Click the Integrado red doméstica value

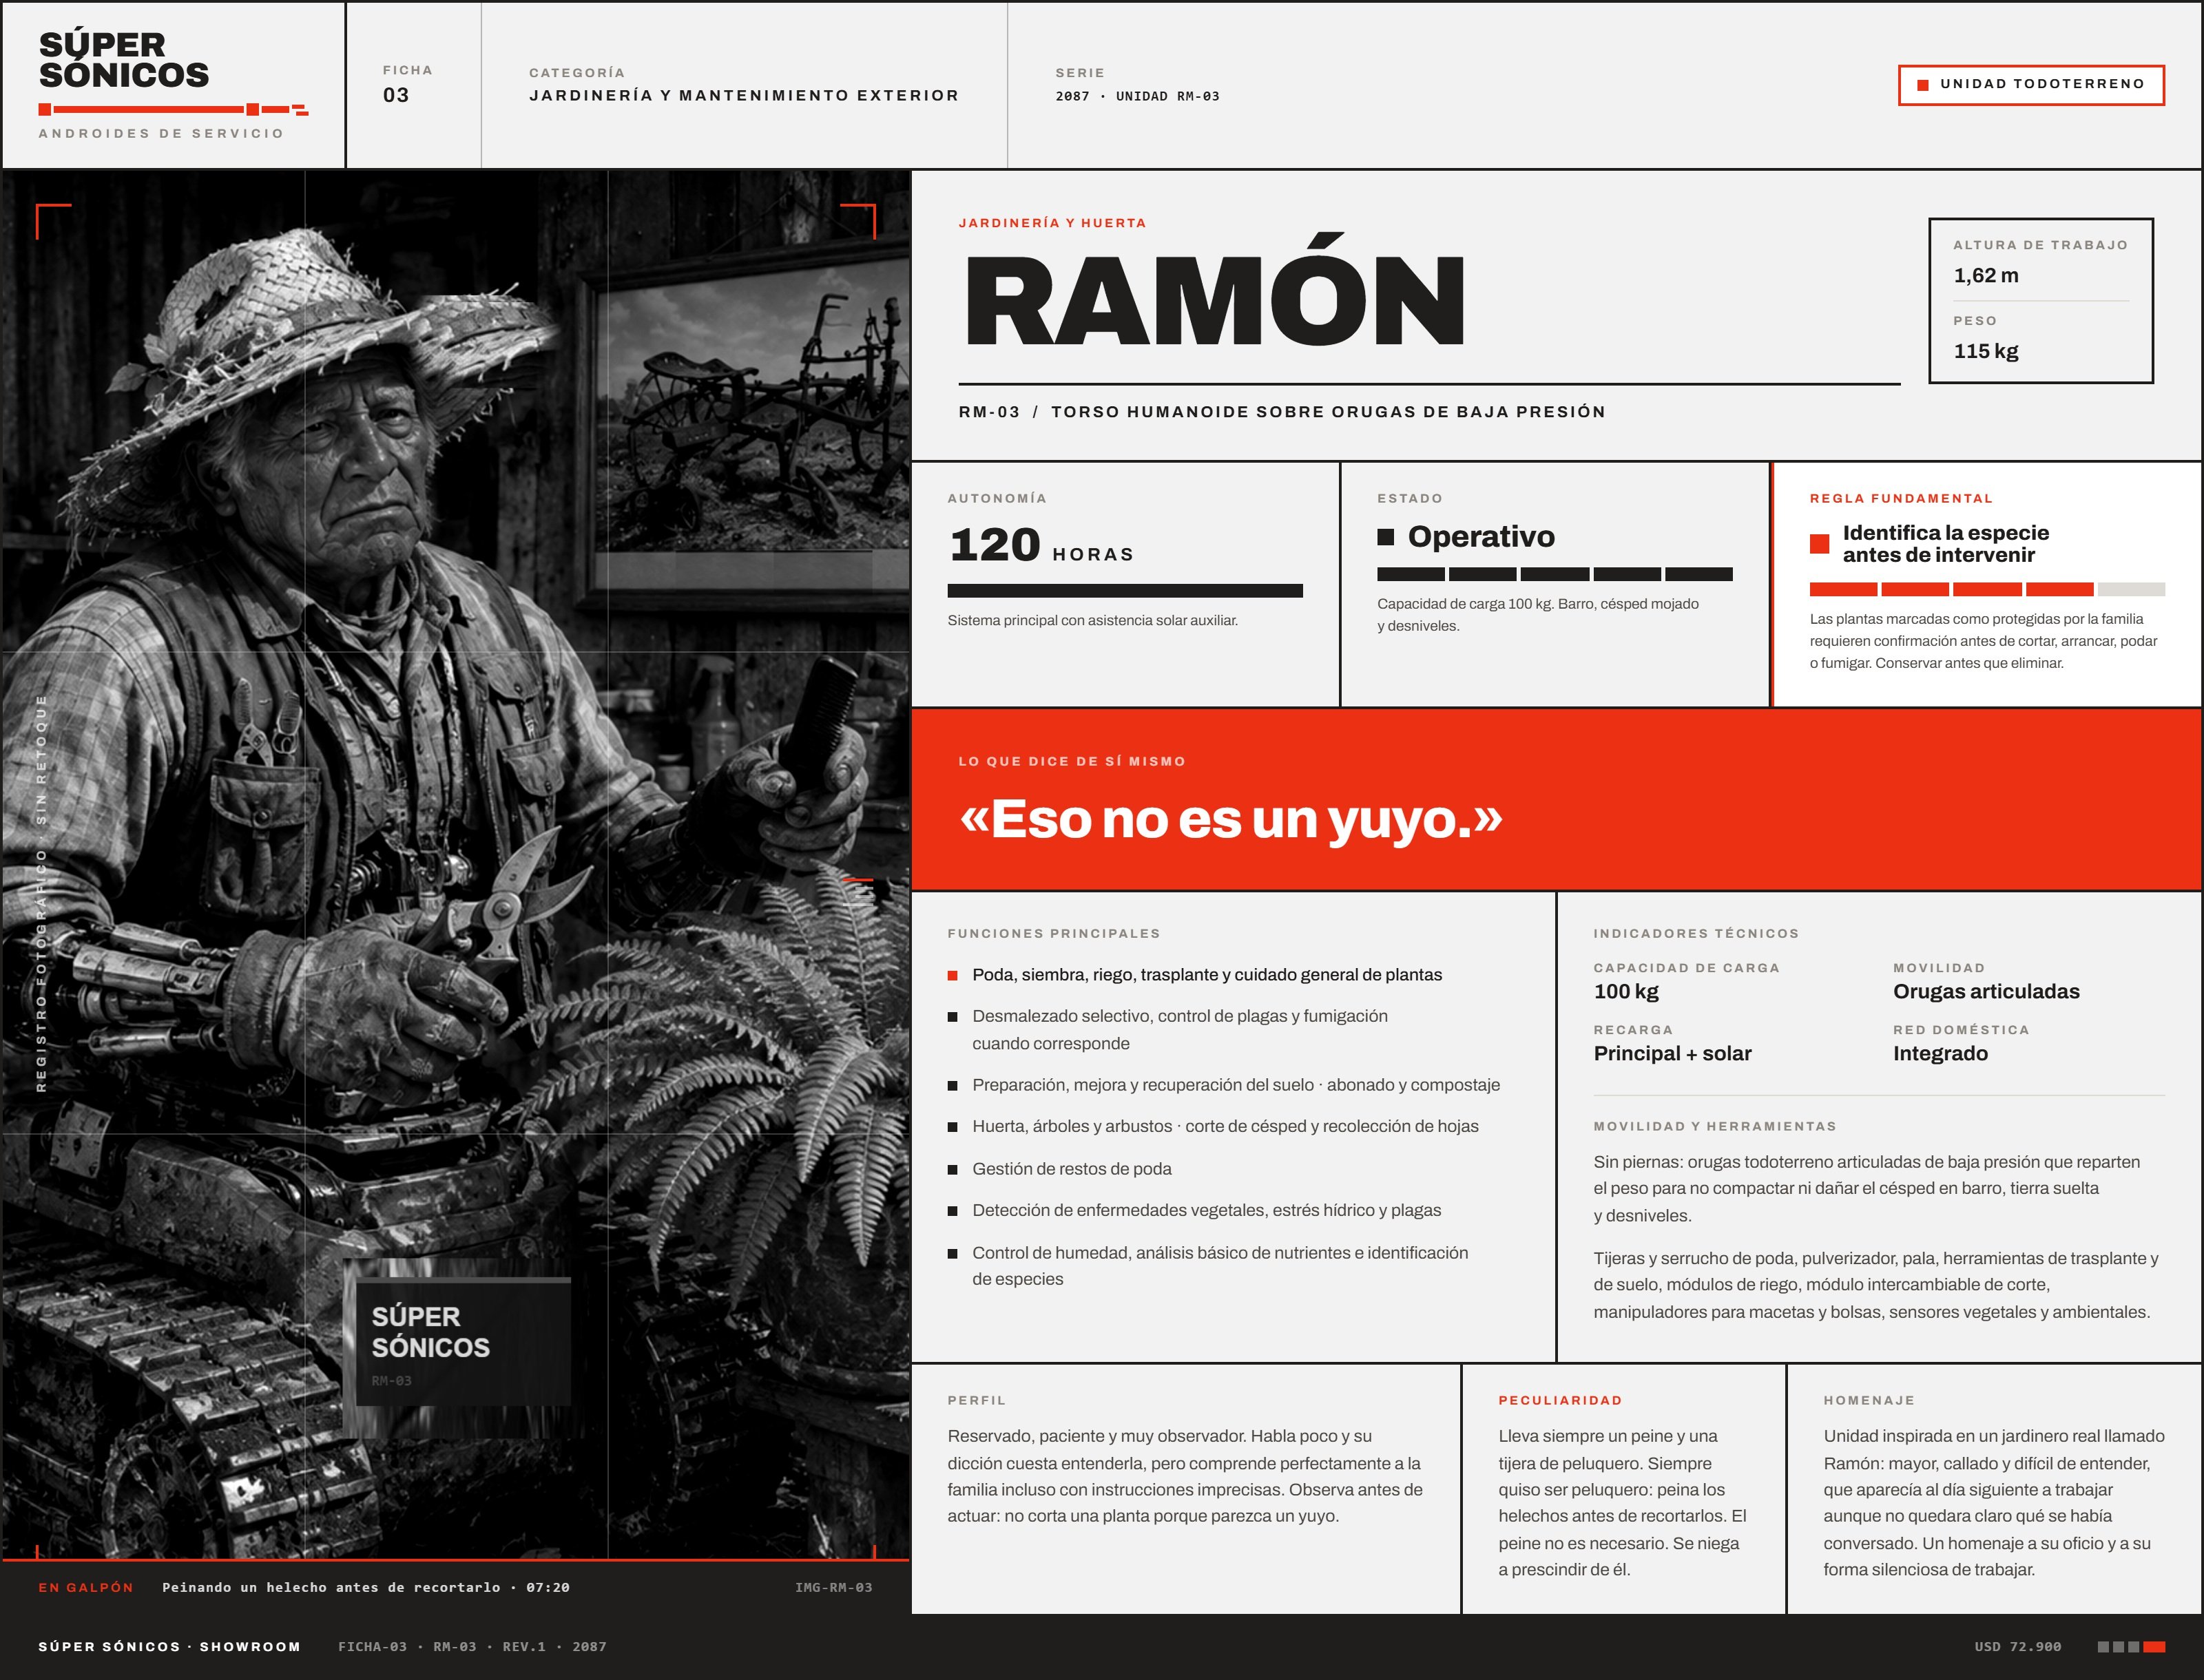click(x=1940, y=1053)
